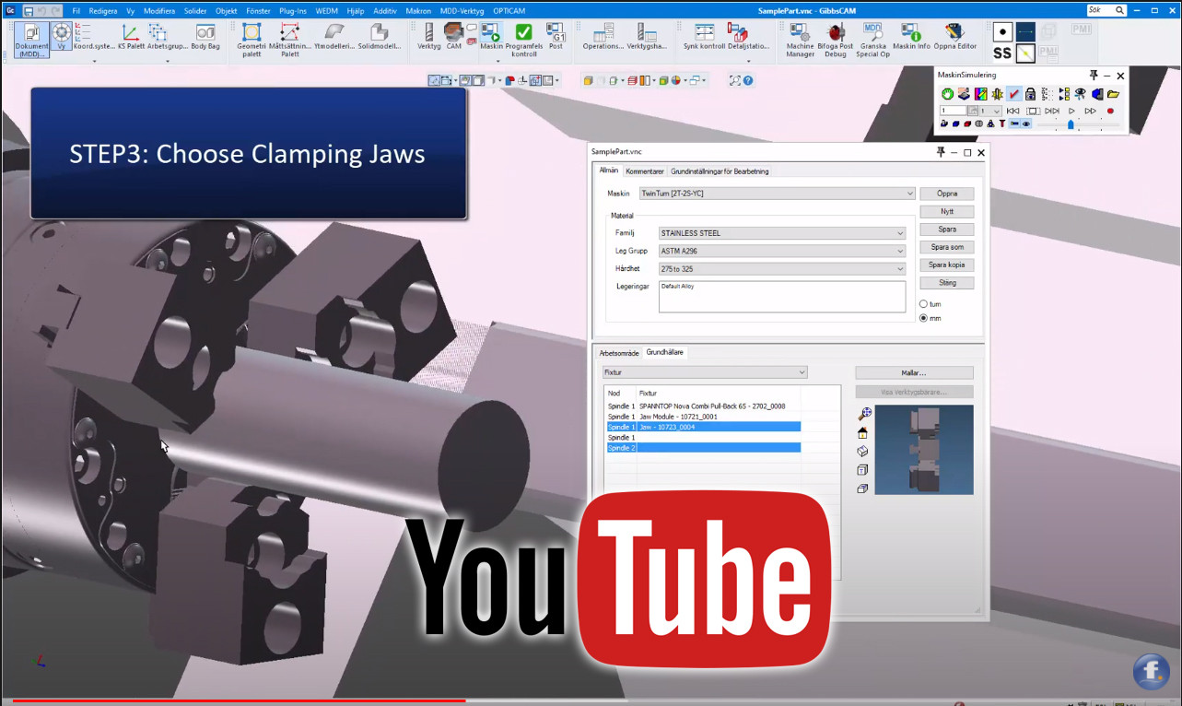
Task: Click the Nytt button
Action: (x=947, y=211)
